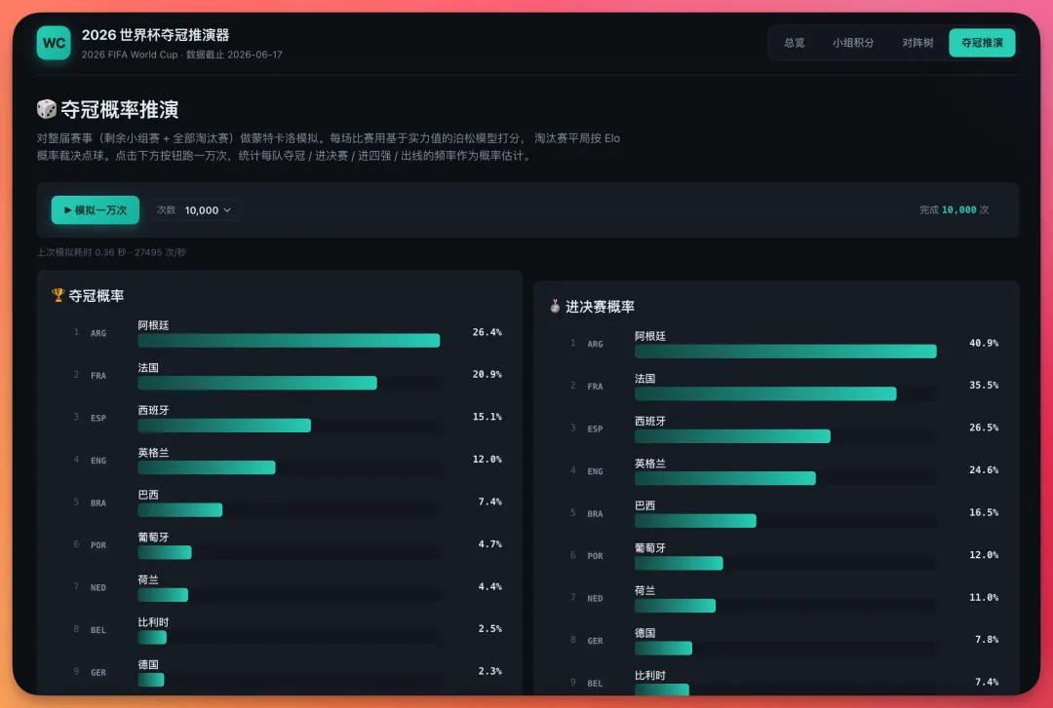Click 巴西's bar in 进决赛概率 panel
Screen dimensions: 1053x708
point(695,521)
